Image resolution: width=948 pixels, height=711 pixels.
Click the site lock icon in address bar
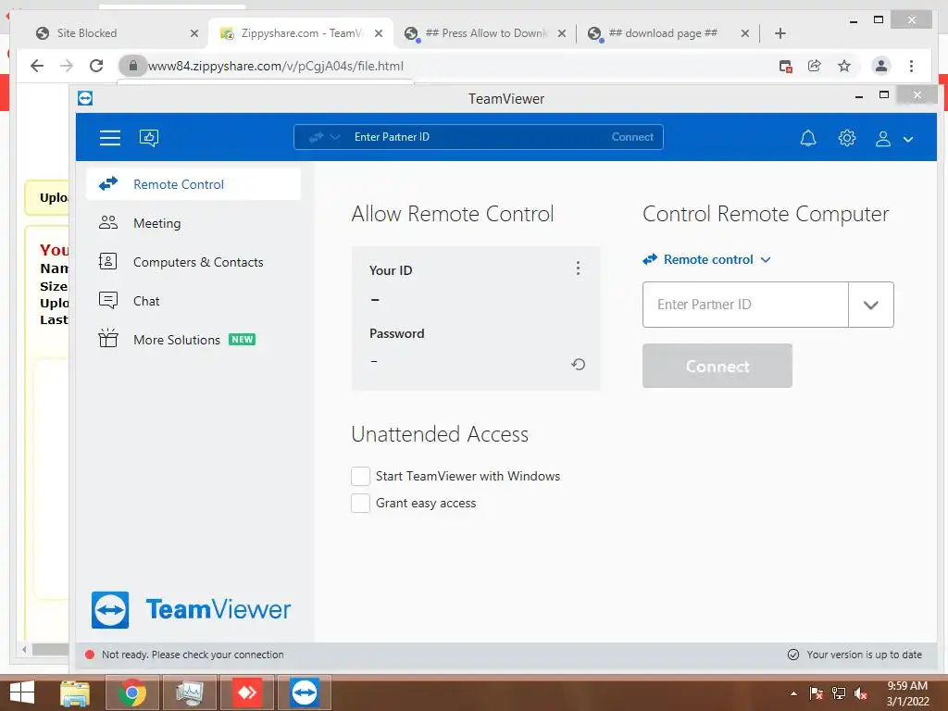point(133,66)
